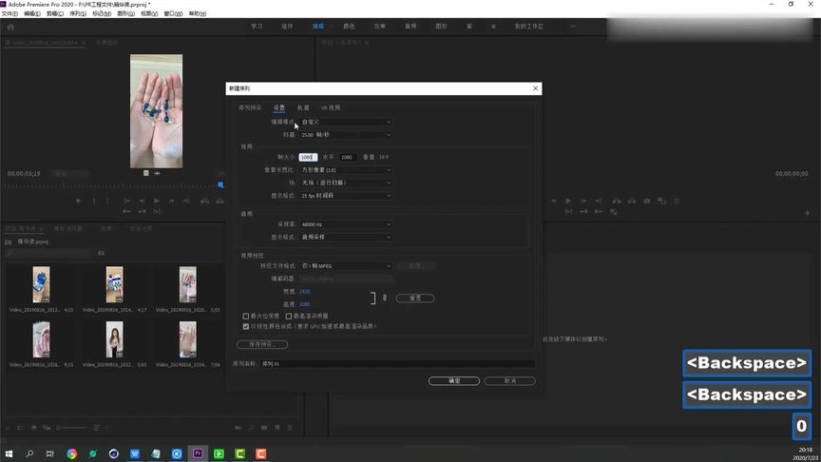Click the blue playhead on source timeline
The width and height of the screenshot is (821, 462).
(220, 184)
